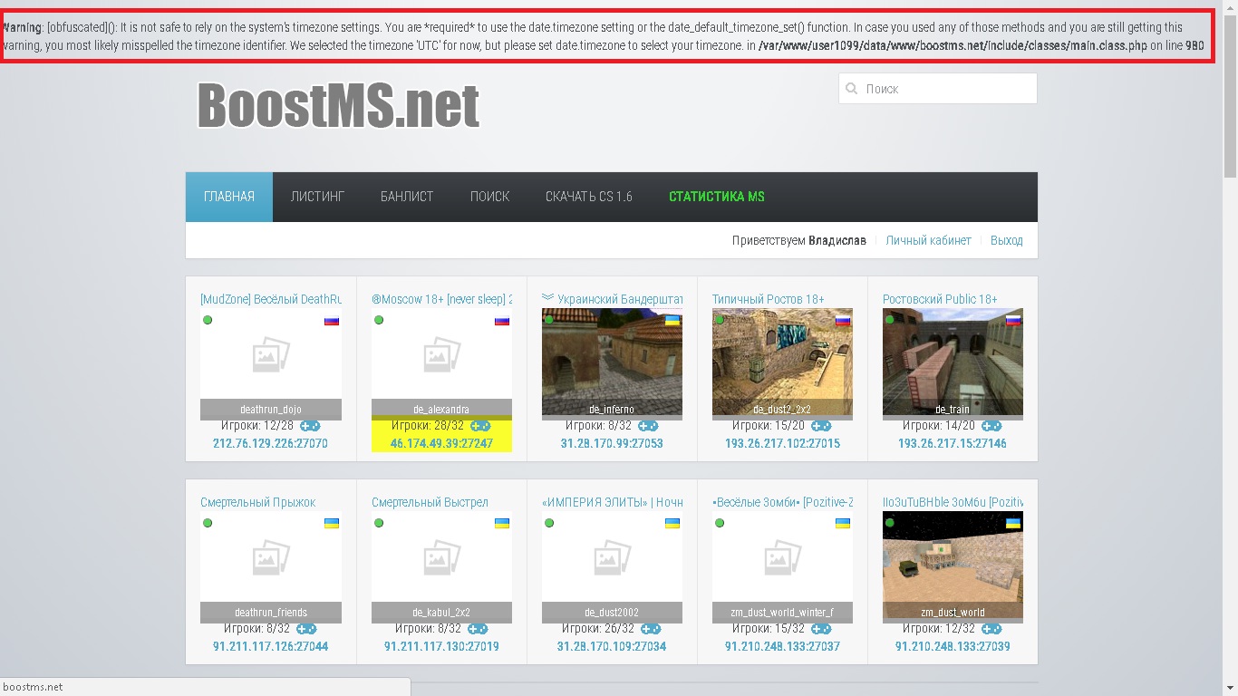The width and height of the screenshot is (1238, 696).
Task: Select ПОИСК in the navigation bar
Action: [x=489, y=197]
